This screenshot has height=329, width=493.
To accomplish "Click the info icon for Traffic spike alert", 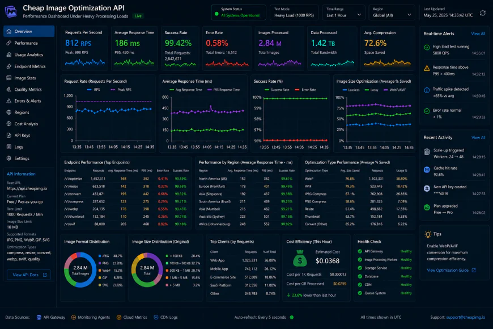I will 427,90.
